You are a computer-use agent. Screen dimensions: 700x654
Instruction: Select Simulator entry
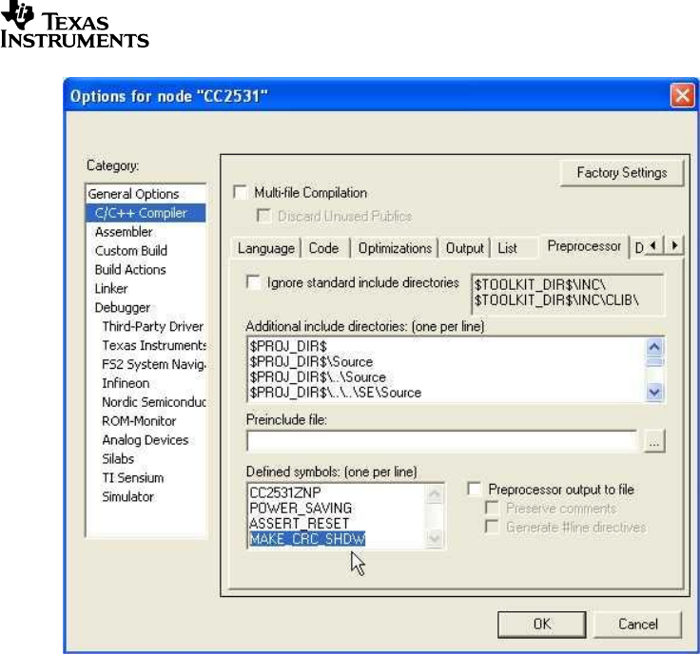click(127, 496)
